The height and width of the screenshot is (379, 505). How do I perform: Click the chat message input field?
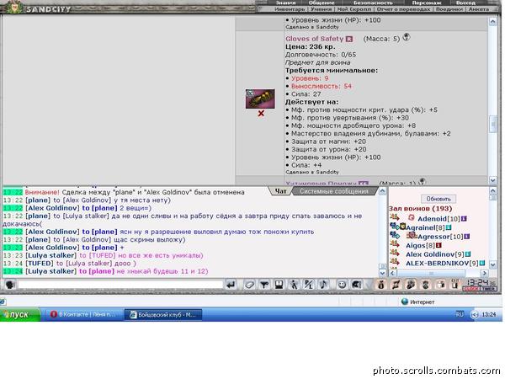(120, 285)
